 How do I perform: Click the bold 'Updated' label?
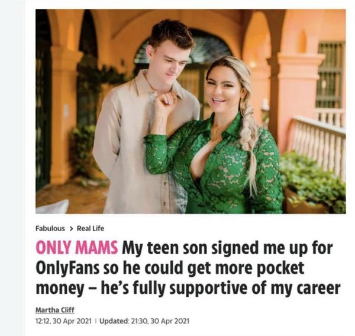[114, 321]
